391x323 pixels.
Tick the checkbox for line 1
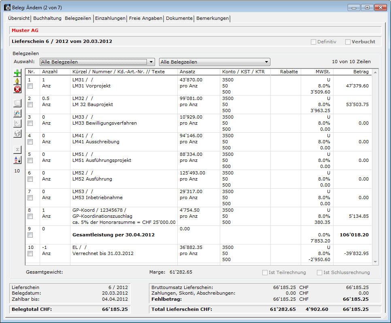click(30, 86)
